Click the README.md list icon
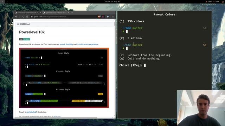Image resolution: width=225 pixels, height=126 pixels. 18,24
